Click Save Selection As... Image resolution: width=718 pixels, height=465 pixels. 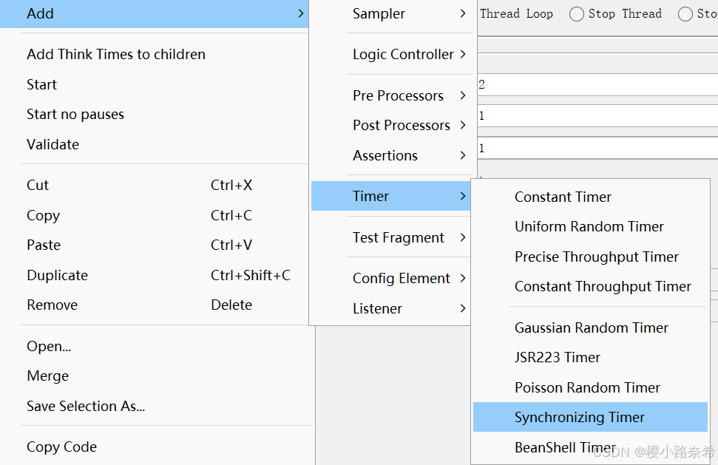click(86, 407)
